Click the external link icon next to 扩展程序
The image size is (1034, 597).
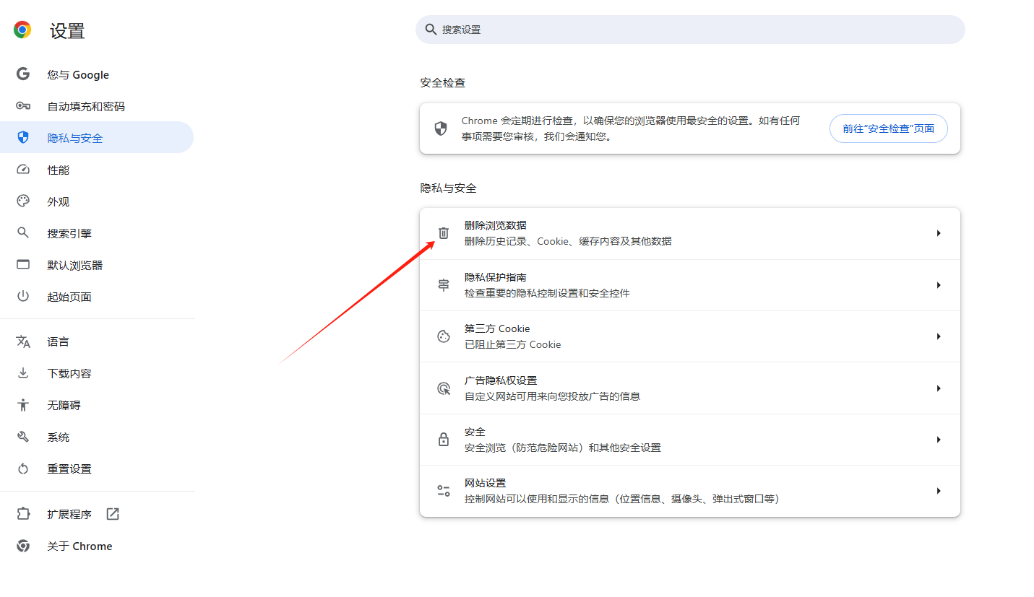[113, 514]
